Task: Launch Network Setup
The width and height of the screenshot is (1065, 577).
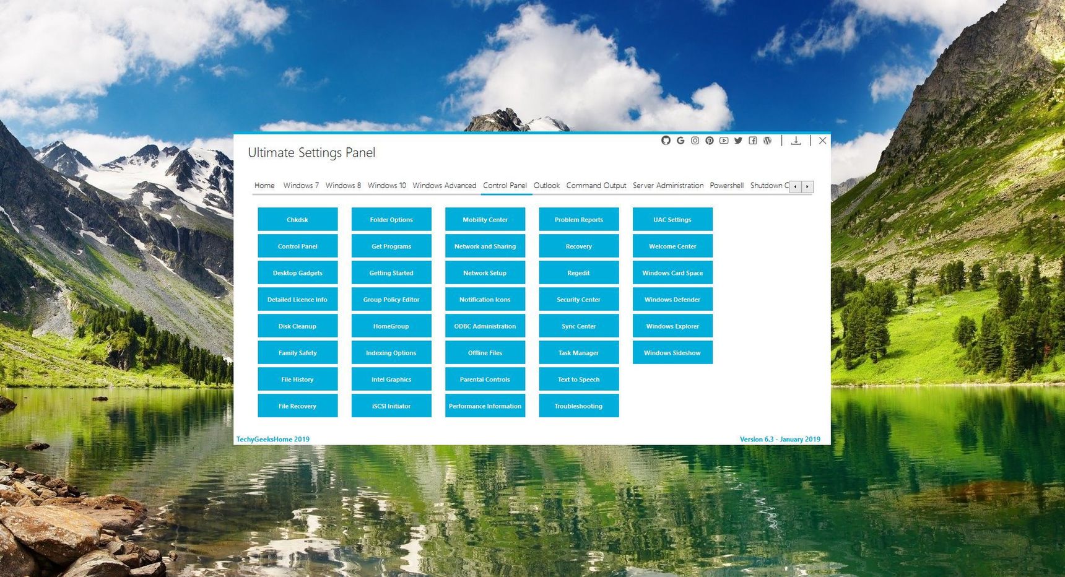Action: click(485, 272)
